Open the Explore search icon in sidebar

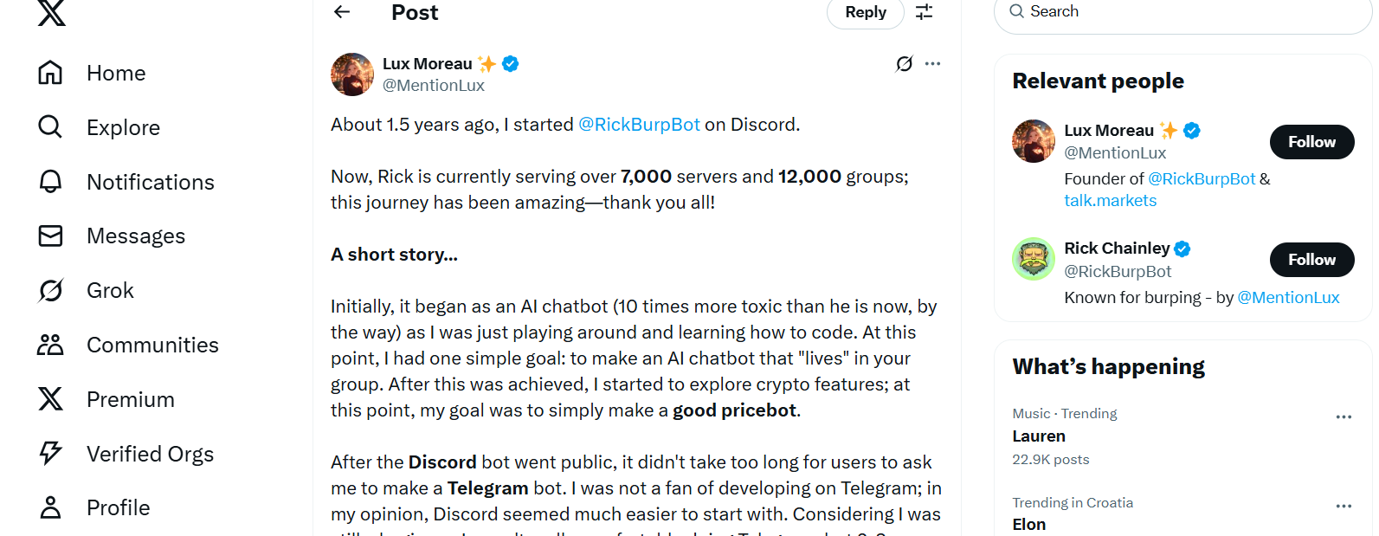(x=50, y=127)
